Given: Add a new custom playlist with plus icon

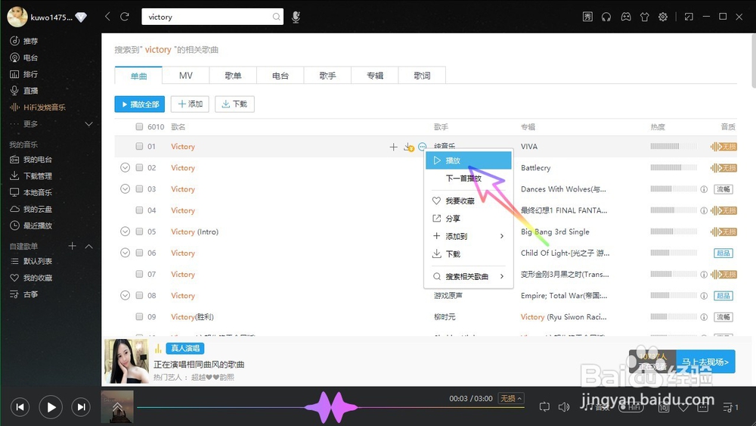Looking at the screenshot, I should (x=73, y=246).
